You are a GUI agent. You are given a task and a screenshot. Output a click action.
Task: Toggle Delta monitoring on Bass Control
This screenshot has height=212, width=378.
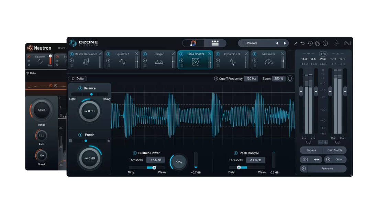click(77, 78)
